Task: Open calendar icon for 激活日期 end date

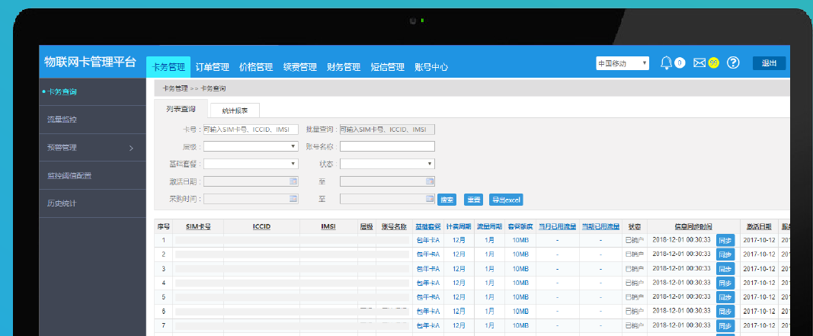Action: click(430, 181)
